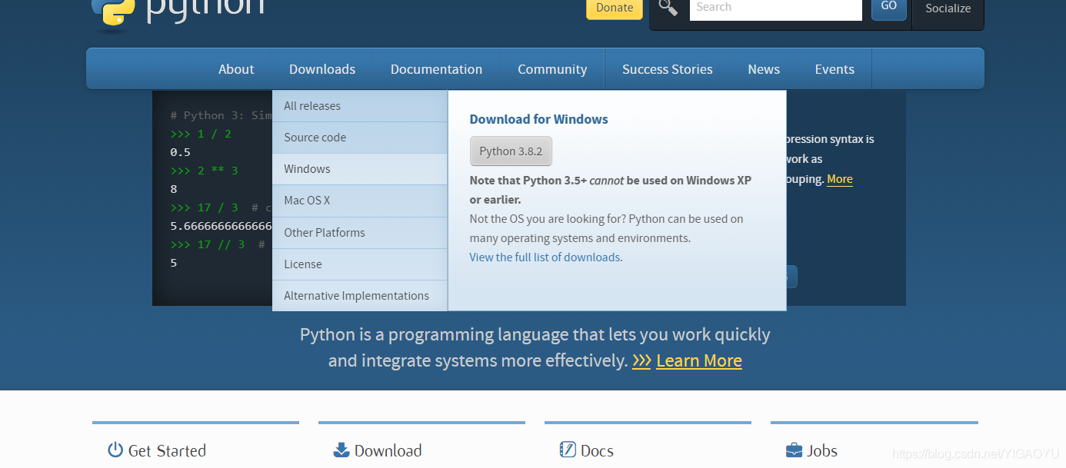Click the power icon beside Get Started
The image size is (1066, 468).
[115, 450]
